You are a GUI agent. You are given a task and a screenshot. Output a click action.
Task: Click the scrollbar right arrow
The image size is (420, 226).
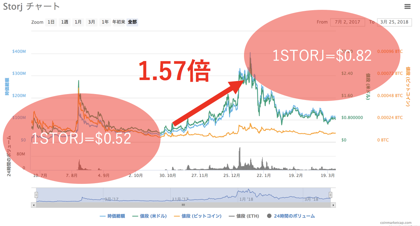[x=333, y=205]
